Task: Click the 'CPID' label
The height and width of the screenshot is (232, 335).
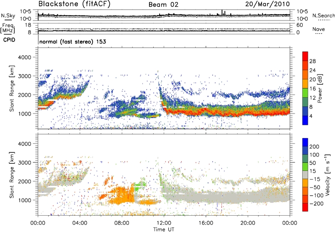Action: pyautogui.click(x=9, y=40)
